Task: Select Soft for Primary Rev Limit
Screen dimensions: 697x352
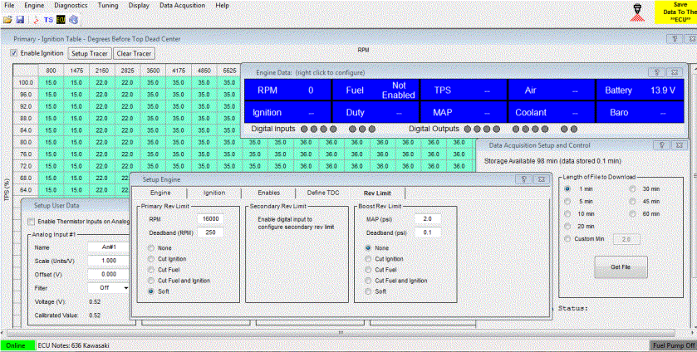Action: click(x=151, y=291)
